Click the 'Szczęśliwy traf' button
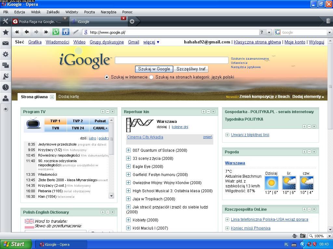Screen dimensions: 333x249 (191, 69)
